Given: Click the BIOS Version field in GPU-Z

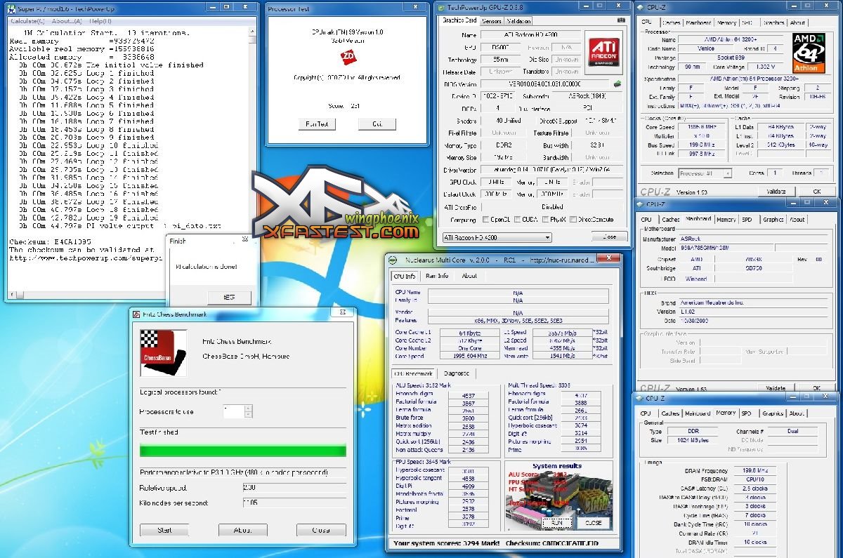Looking at the screenshot, I should pyautogui.click(x=545, y=84).
